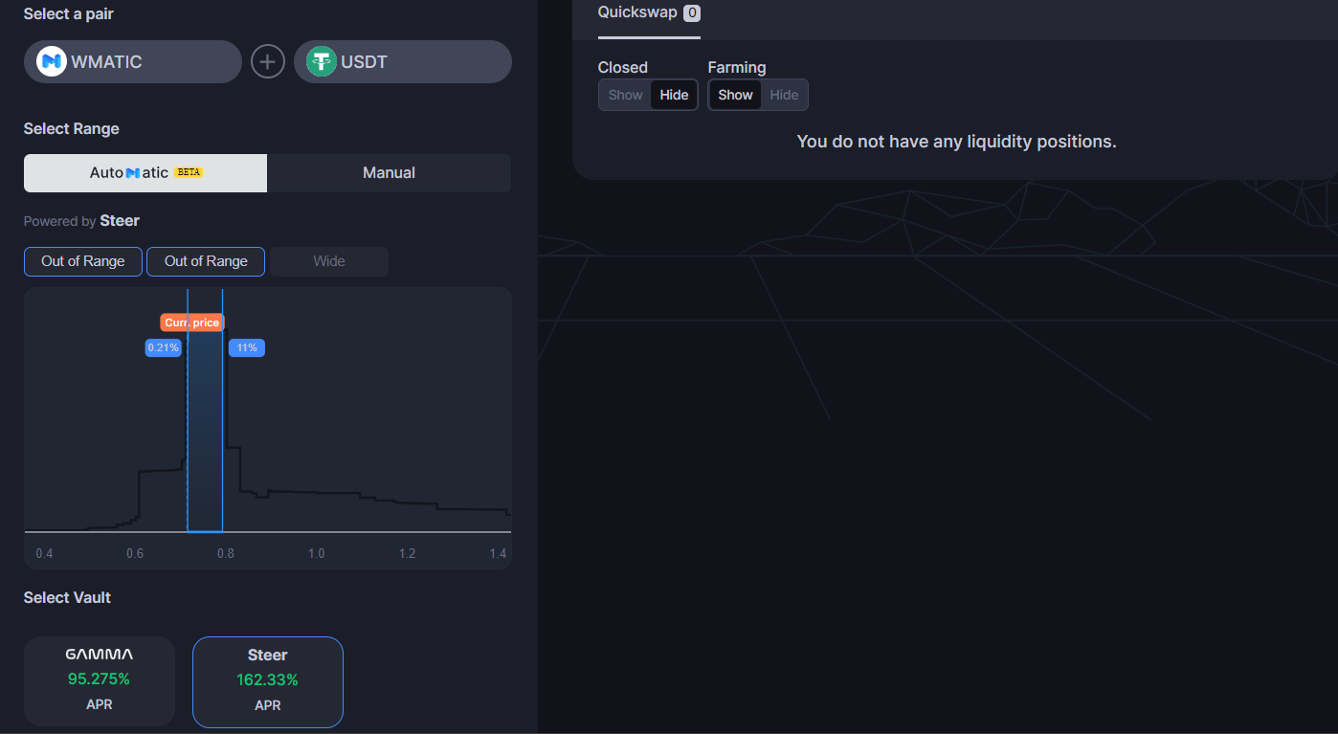Click the Curr. price marker on the chart

click(190, 323)
